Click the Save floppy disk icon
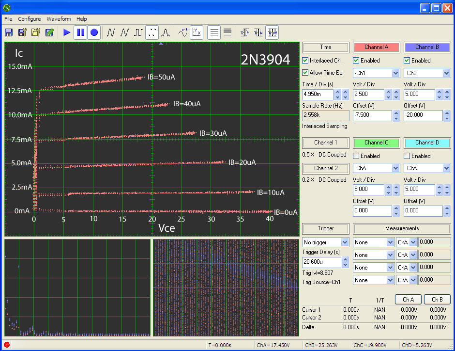The height and width of the screenshot is (351, 455). [x=9, y=32]
